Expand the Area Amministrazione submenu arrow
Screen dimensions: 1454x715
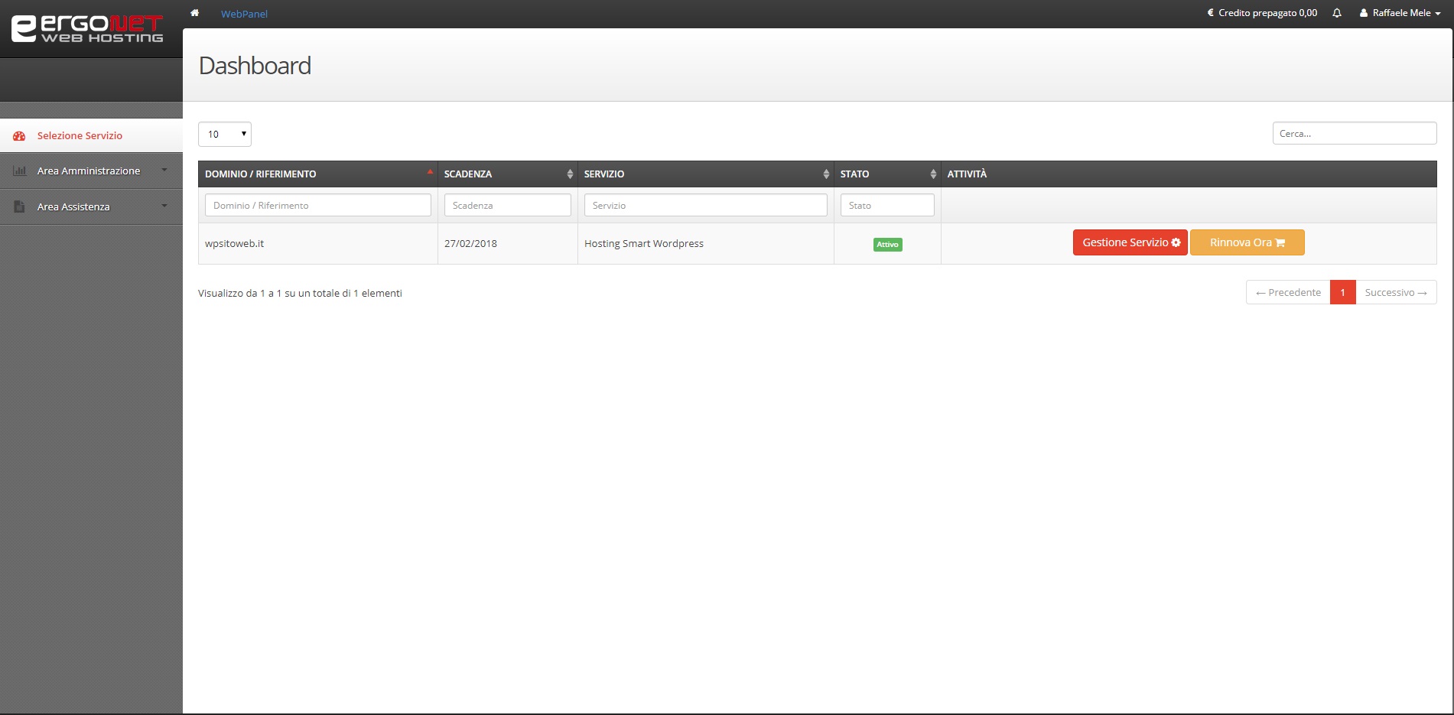[x=164, y=171]
